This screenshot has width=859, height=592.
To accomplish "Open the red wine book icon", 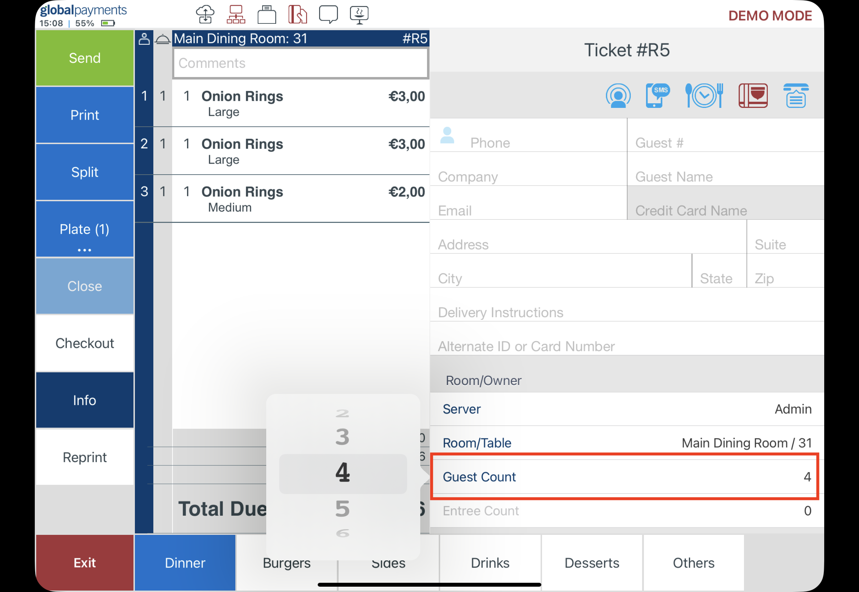I will [x=753, y=95].
